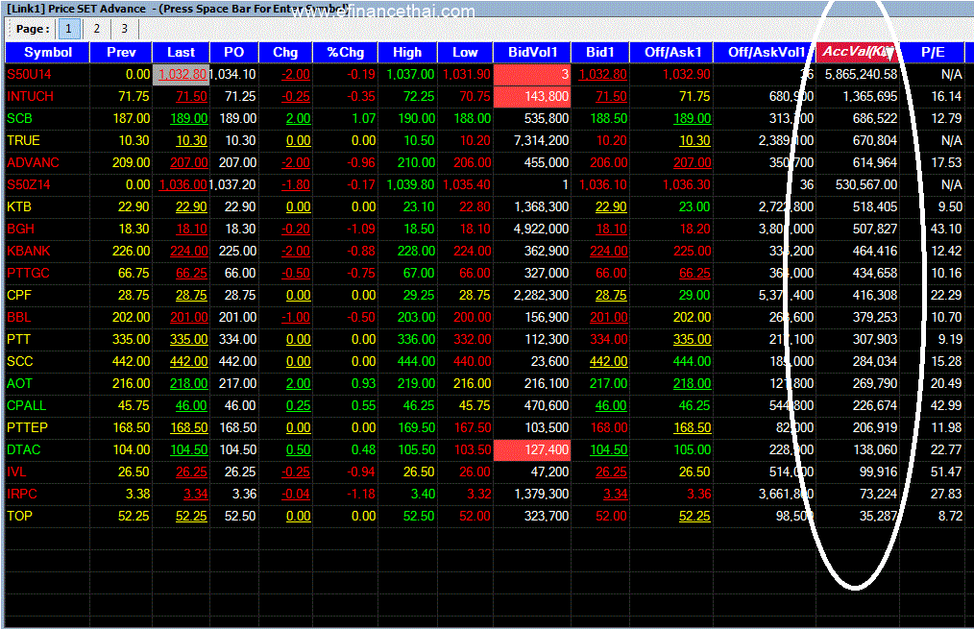Screen dimensions: 974x629
Task: Click the Bid1 column header
Action: coord(599,52)
